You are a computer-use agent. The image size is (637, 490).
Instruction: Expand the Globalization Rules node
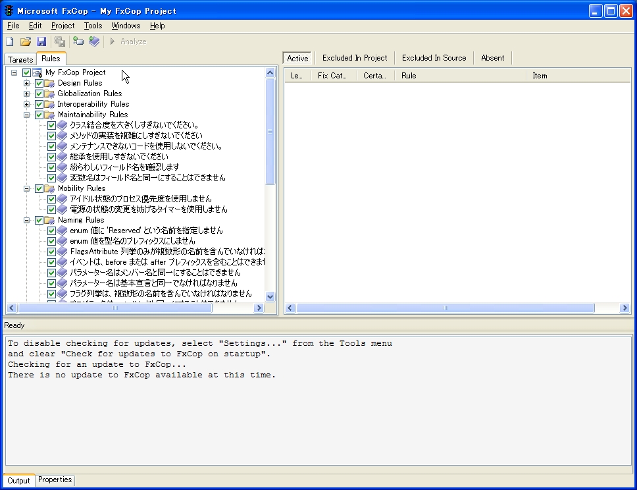point(26,94)
